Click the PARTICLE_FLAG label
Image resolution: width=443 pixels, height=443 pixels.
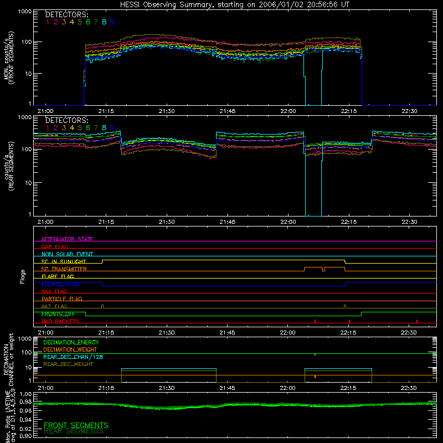pyautogui.click(x=62, y=298)
